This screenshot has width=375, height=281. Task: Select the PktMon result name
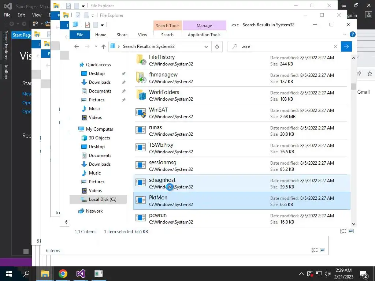158,198
